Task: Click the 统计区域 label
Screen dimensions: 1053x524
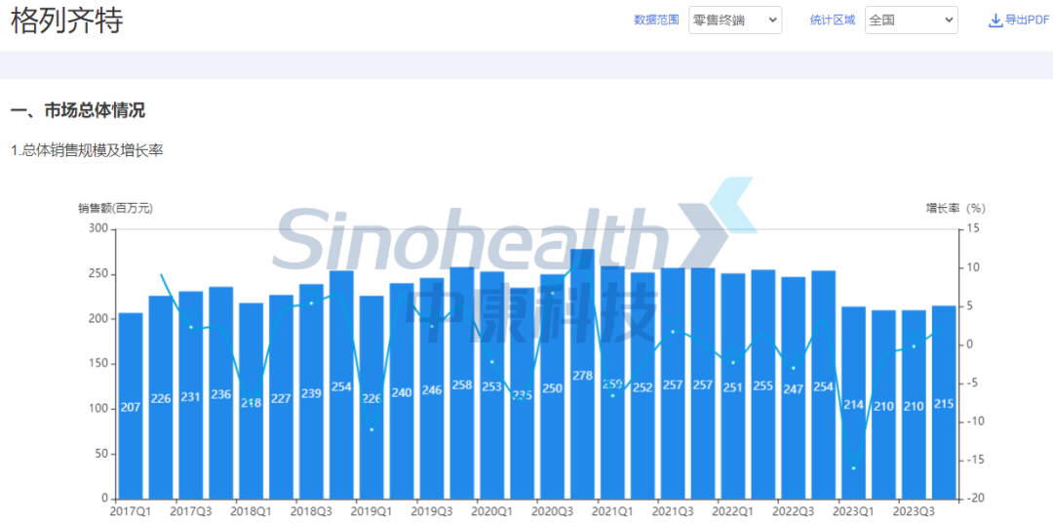Action: point(833,20)
